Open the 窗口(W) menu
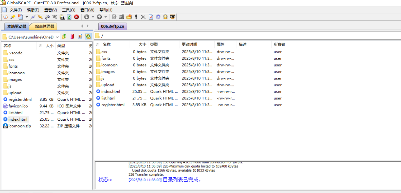Image resolution: width=401 pixels, height=193 pixels. click(x=87, y=10)
